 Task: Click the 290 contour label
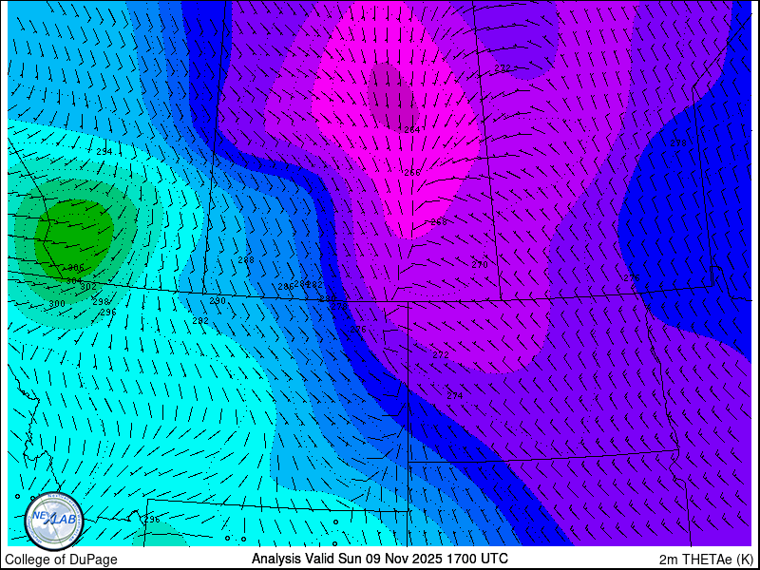point(218,301)
